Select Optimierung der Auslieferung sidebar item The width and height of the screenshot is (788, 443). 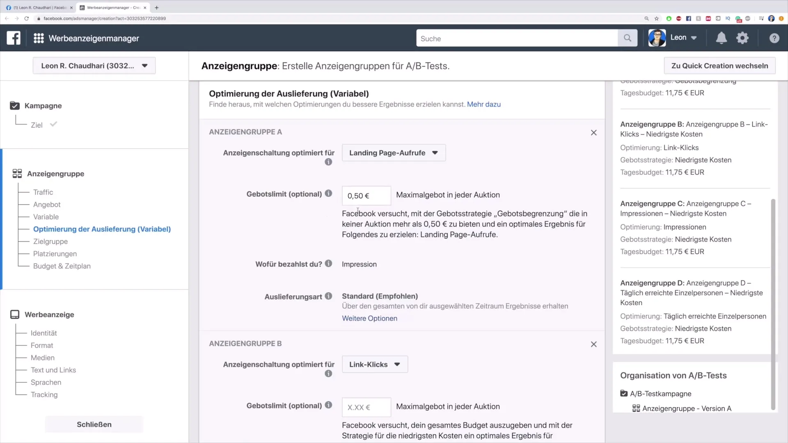pyautogui.click(x=102, y=229)
